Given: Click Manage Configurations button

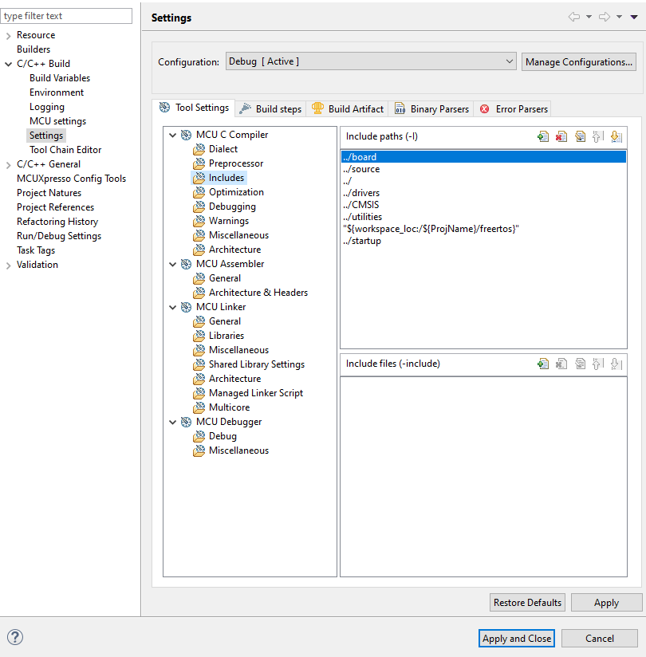Looking at the screenshot, I should pos(578,62).
